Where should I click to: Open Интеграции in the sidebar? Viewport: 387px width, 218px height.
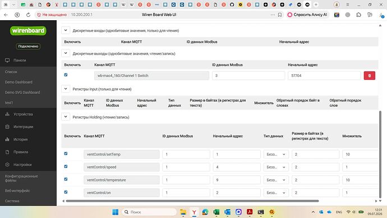(x=23, y=127)
